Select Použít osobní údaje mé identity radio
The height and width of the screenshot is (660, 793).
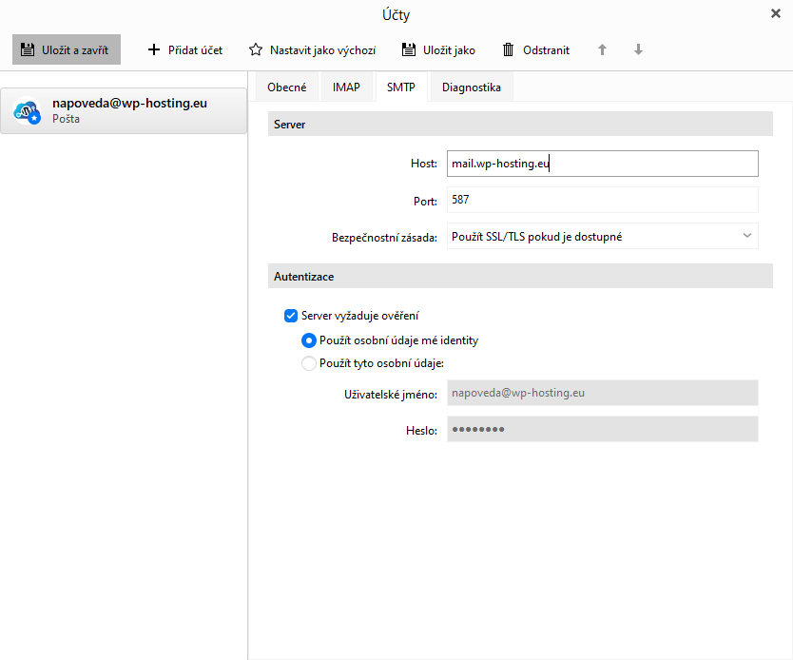308,340
